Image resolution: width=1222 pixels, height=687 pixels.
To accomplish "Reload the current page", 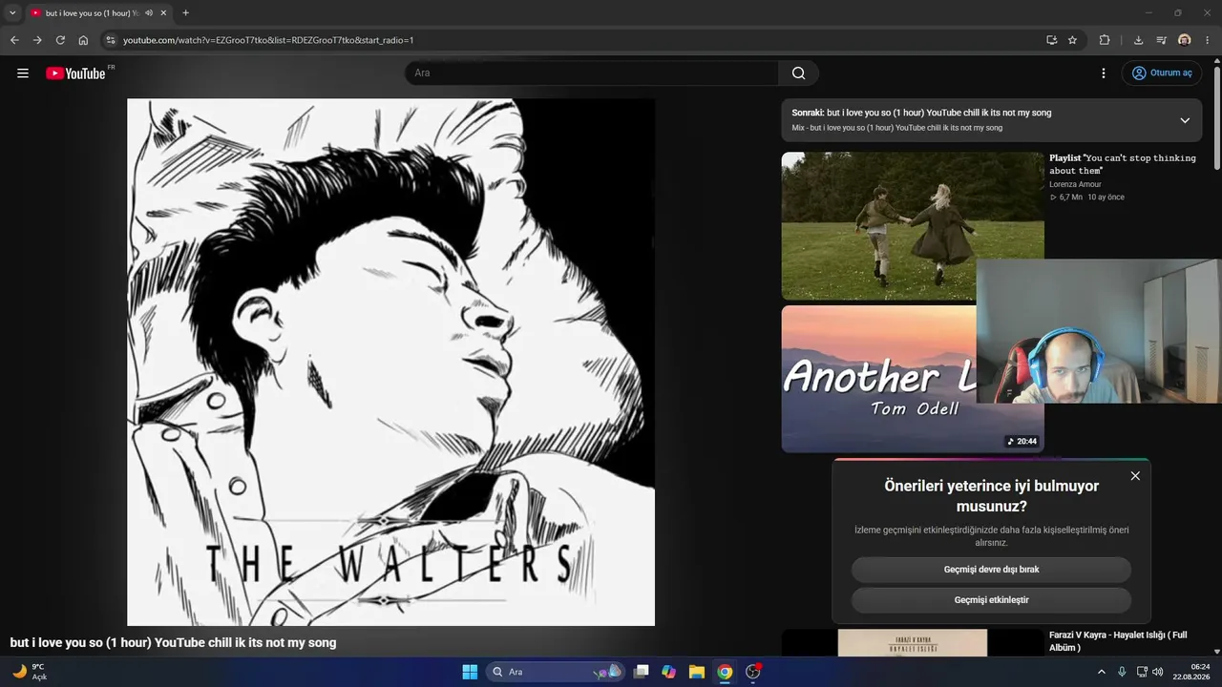I will (60, 40).
